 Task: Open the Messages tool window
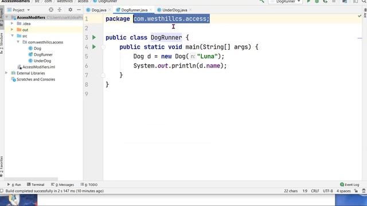tap(63, 184)
